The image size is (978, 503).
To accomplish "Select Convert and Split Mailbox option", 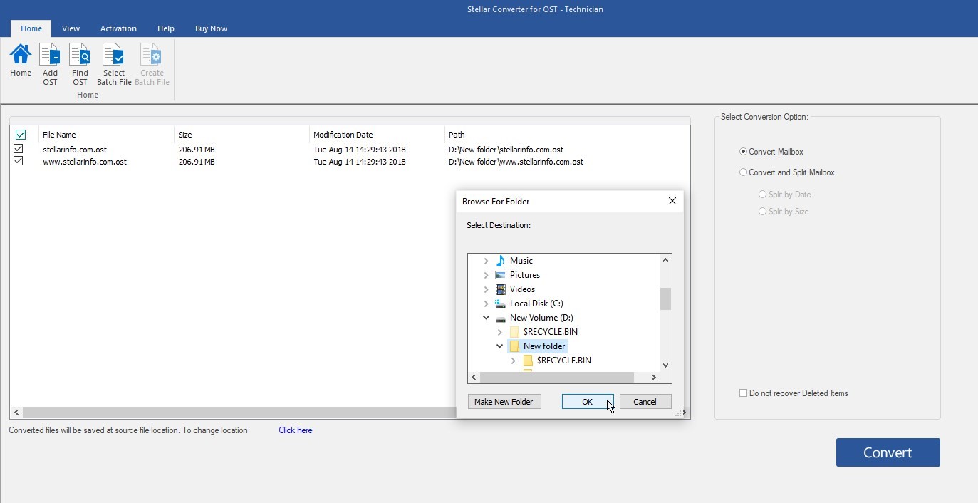I will click(743, 172).
